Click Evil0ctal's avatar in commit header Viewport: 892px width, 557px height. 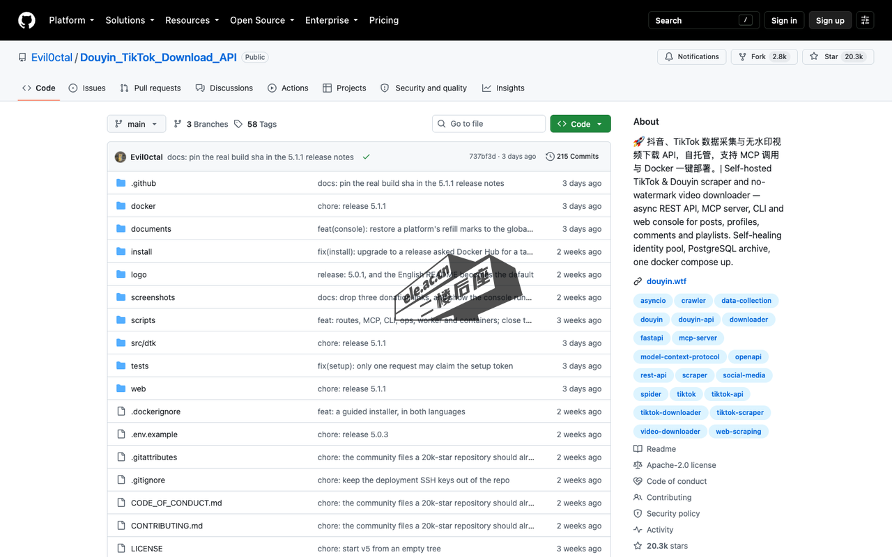click(x=121, y=157)
